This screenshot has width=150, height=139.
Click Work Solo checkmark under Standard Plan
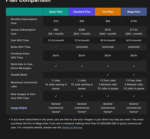[x=82, y=66]
